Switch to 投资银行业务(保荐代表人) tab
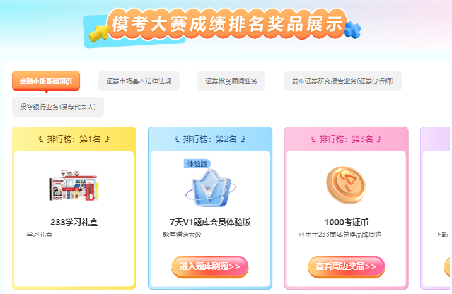 (x=58, y=107)
